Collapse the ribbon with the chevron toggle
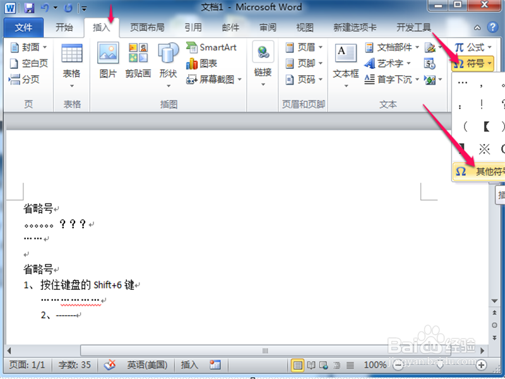This screenshot has height=379, width=505. (x=478, y=27)
